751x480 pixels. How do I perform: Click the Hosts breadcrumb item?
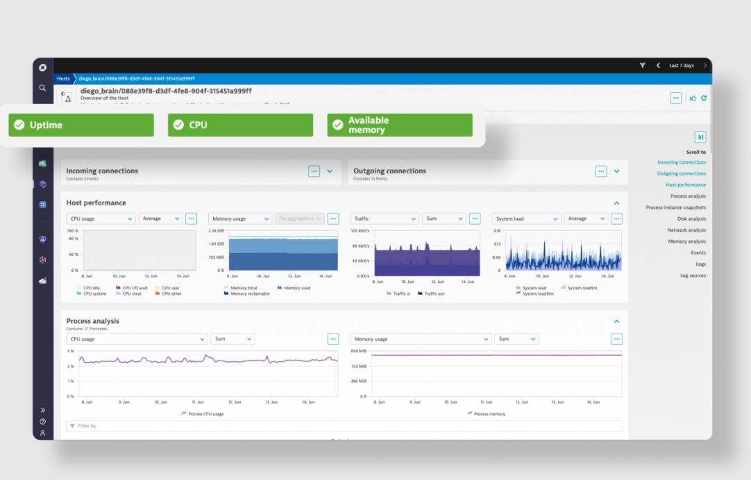click(62, 78)
